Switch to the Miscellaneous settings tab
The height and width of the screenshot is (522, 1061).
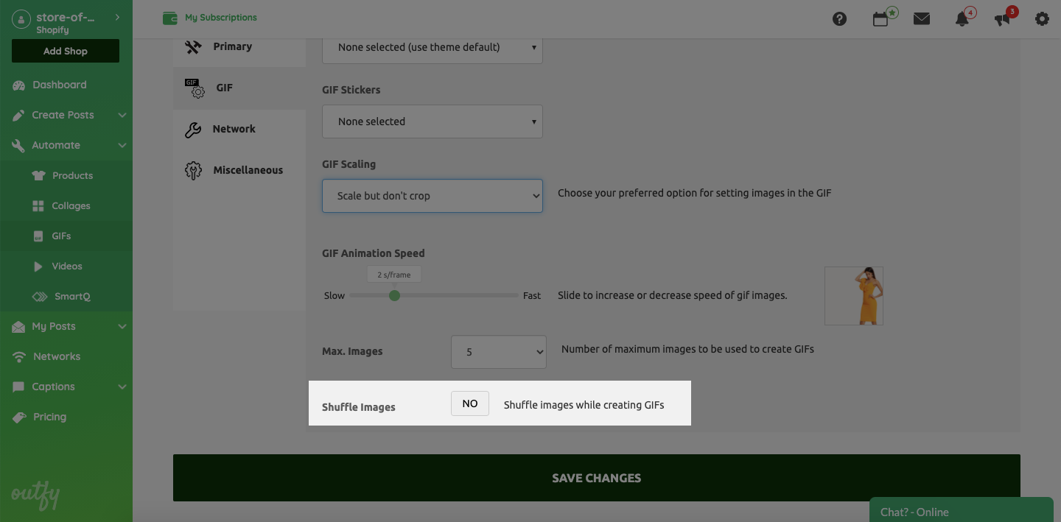(248, 169)
